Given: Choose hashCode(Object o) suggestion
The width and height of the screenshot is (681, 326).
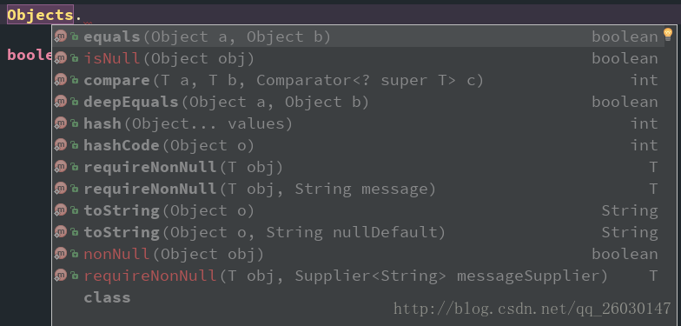Looking at the screenshot, I should click(x=358, y=145).
